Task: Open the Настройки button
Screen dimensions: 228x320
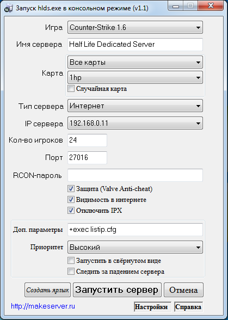Action: pyautogui.click(x=152, y=307)
